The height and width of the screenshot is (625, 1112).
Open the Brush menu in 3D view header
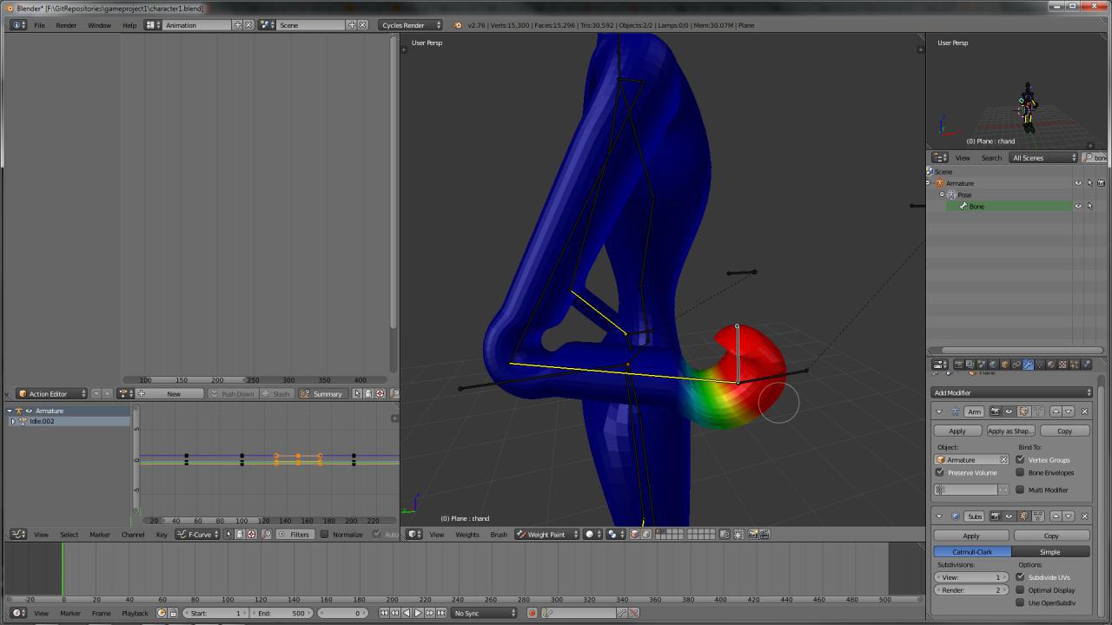(x=499, y=535)
